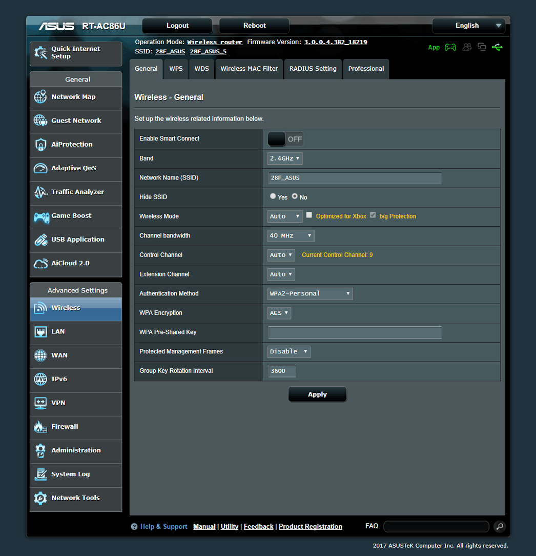
Task: Check Optimized for Xbox checkbox
Action: pyautogui.click(x=309, y=215)
